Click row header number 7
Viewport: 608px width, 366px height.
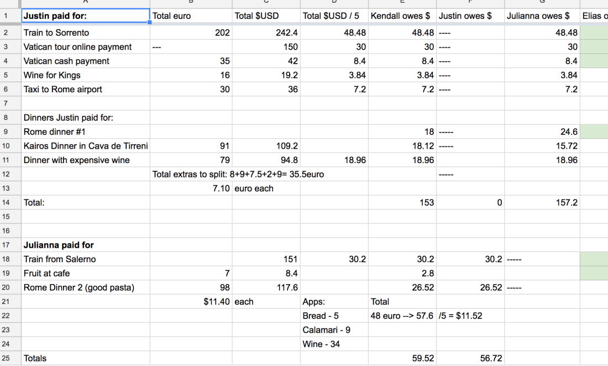pyautogui.click(x=6, y=103)
